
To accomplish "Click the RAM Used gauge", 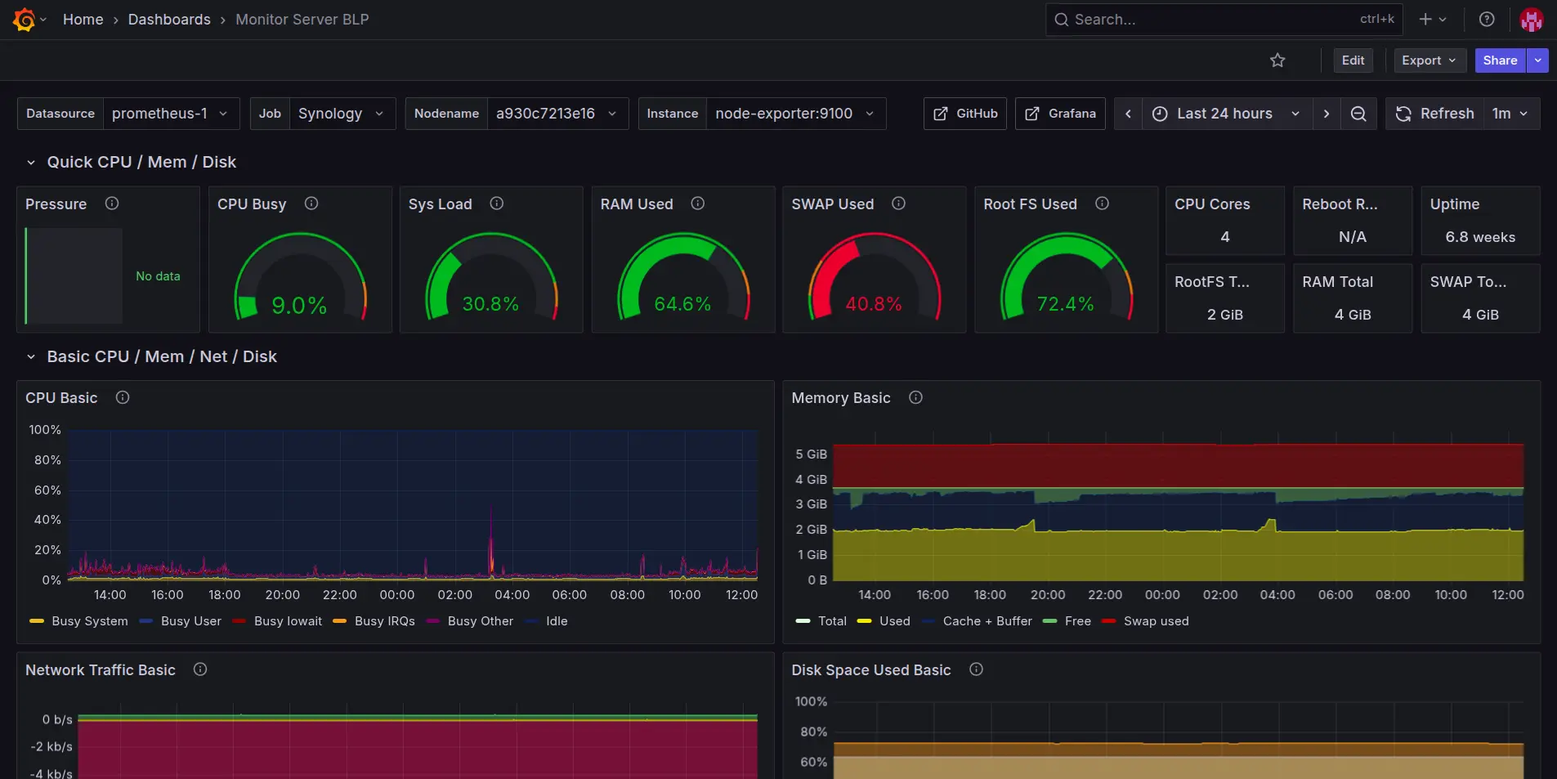I will pyautogui.click(x=682, y=276).
